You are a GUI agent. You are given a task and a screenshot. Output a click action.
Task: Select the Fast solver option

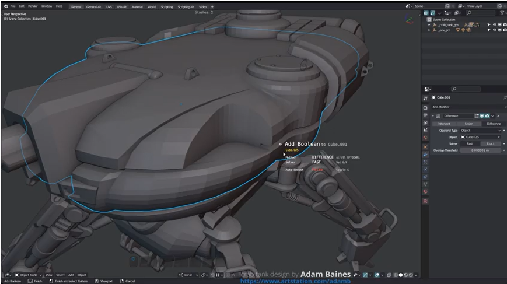470,144
